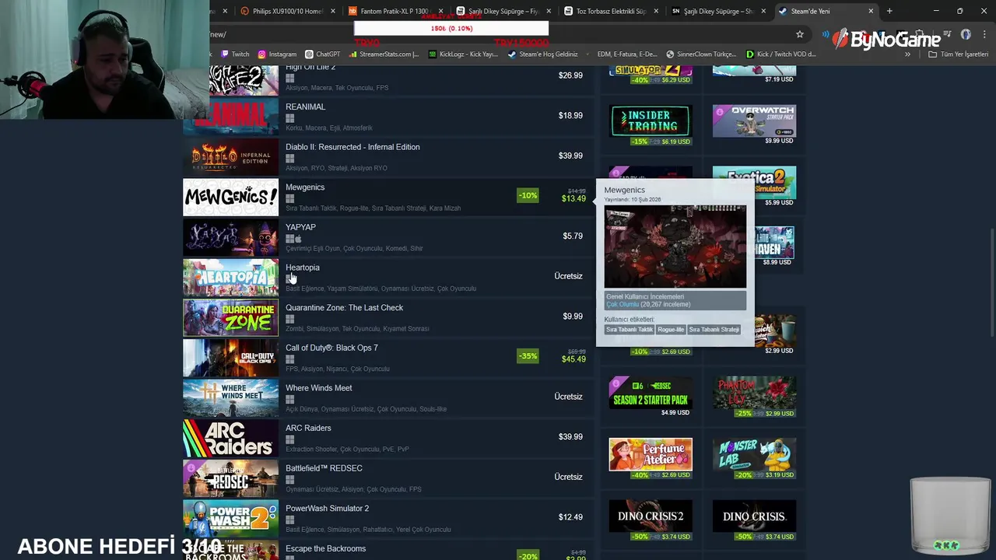Viewport: 996px width, 560px height.
Task: Click the Mewgenics capsule thumbnail
Action: tap(230, 197)
